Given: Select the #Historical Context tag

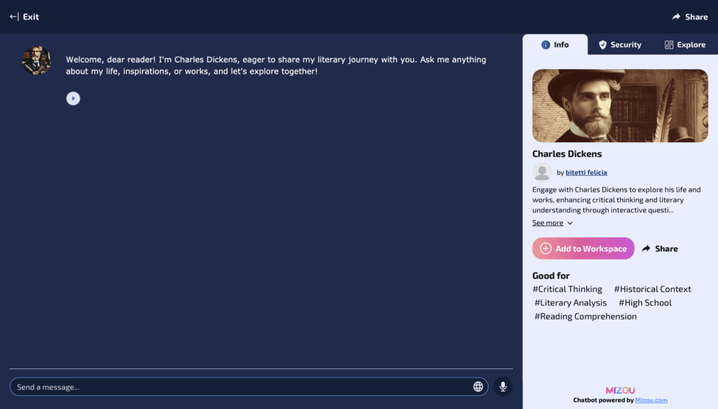Looking at the screenshot, I should click(653, 289).
